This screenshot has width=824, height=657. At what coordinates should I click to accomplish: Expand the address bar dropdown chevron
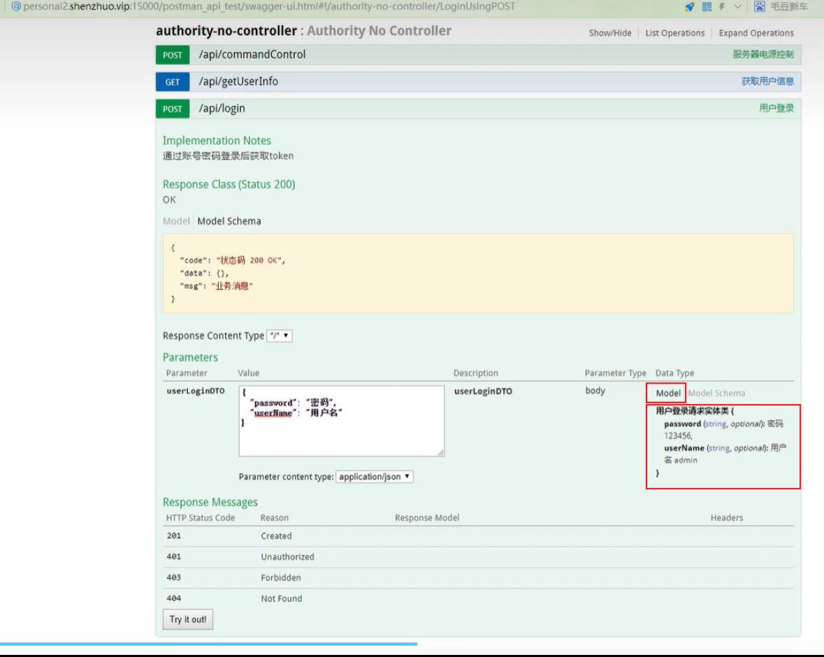[739, 7]
